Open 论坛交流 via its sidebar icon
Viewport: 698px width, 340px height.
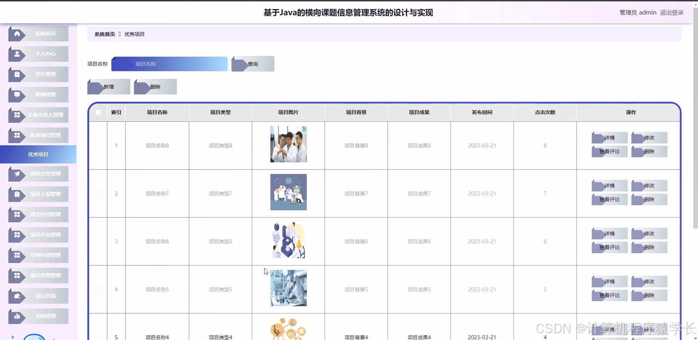(x=17, y=296)
